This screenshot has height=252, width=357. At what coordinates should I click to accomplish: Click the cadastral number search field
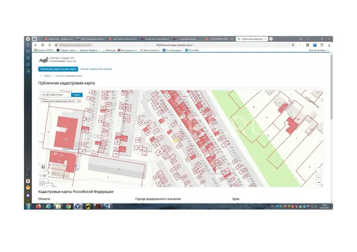pos(56,95)
